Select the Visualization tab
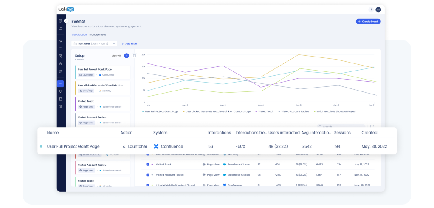The width and height of the screenshot is (434, 208). (x=79, y=34)
